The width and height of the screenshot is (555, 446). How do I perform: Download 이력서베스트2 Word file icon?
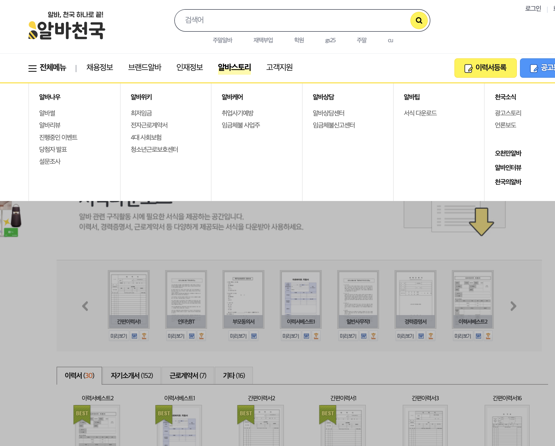[x=478, y=336]
